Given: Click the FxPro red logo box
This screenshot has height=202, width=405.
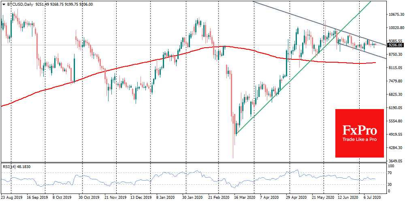Looking at the screenshot, I should [360, 133].
